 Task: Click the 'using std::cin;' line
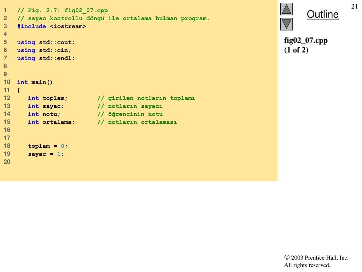[x=44, y=50]
